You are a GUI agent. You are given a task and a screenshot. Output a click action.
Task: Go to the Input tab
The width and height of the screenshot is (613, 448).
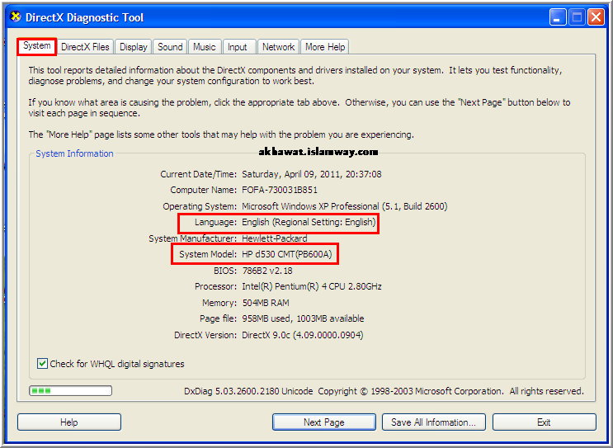click(x=238, y=47)
